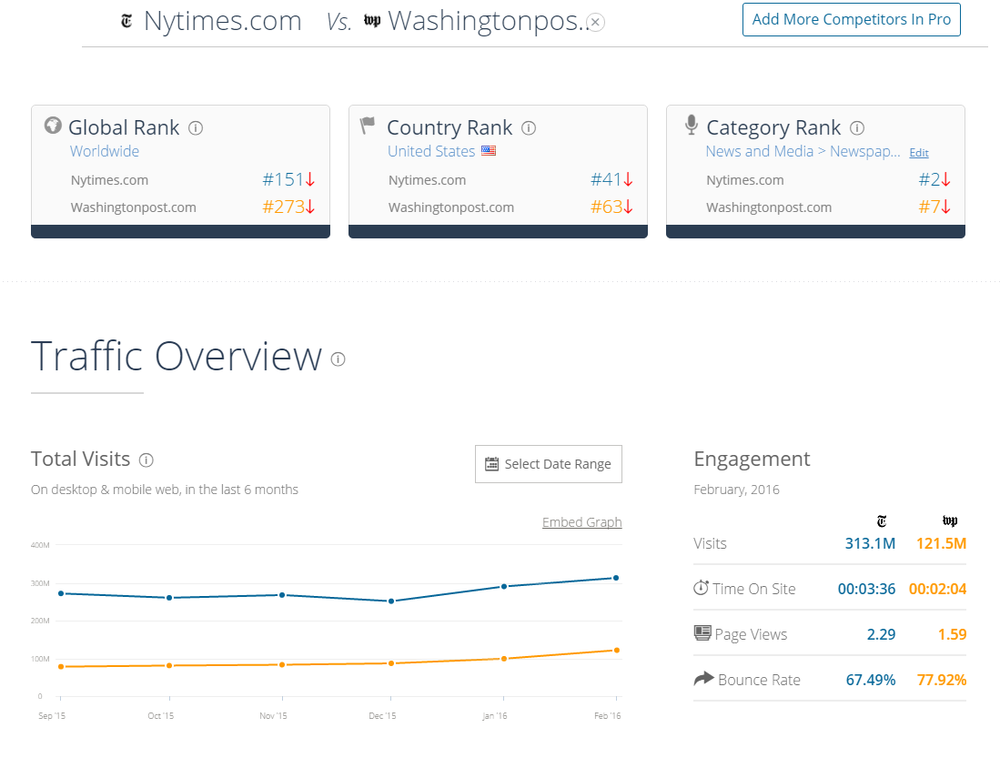This screenshot has height=768, width=1000.
Task: Click Washingtonpost visits value 121.5M
Action: coord(942,543)
